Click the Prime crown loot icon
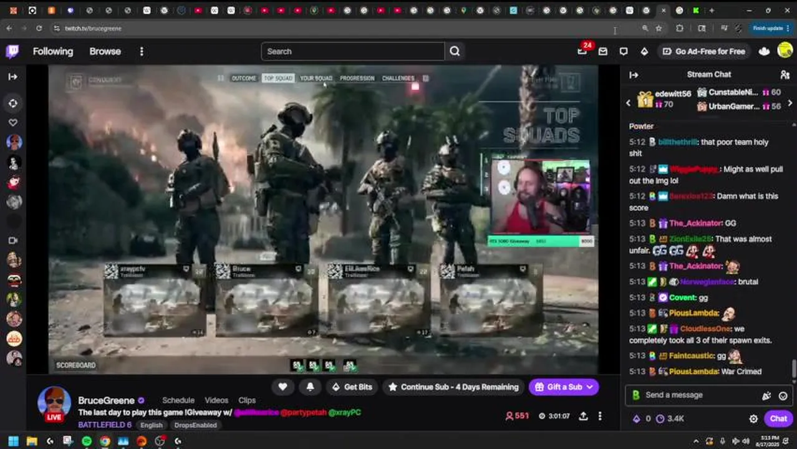Image resolution: width=797 pixels, height=449 pixels. point(764,51)
